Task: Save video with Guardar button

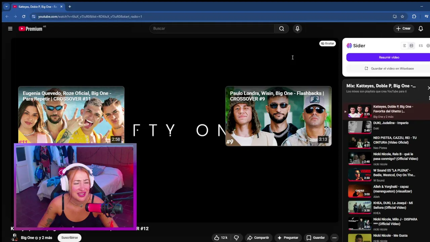Action: [315, 238]
